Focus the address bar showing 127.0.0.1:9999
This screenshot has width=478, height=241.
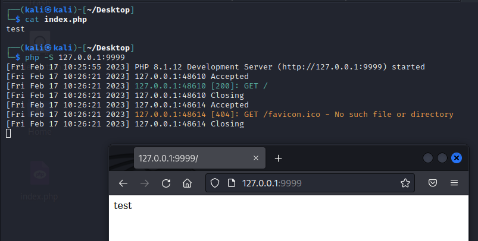pos(310,183)
